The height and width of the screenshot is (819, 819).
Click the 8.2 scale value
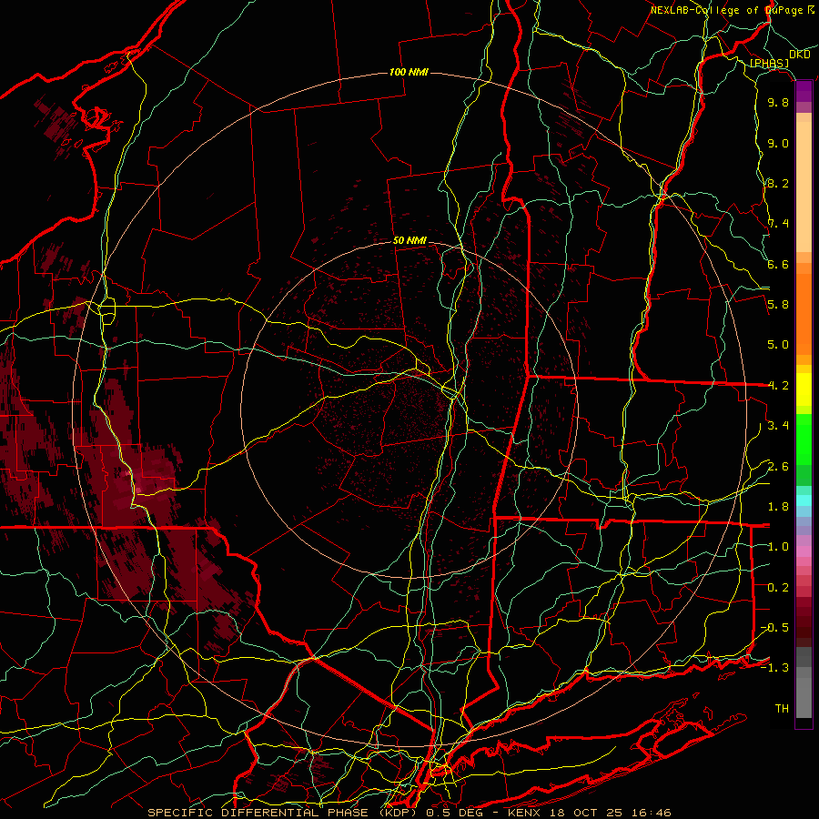[x=778, y=184]
